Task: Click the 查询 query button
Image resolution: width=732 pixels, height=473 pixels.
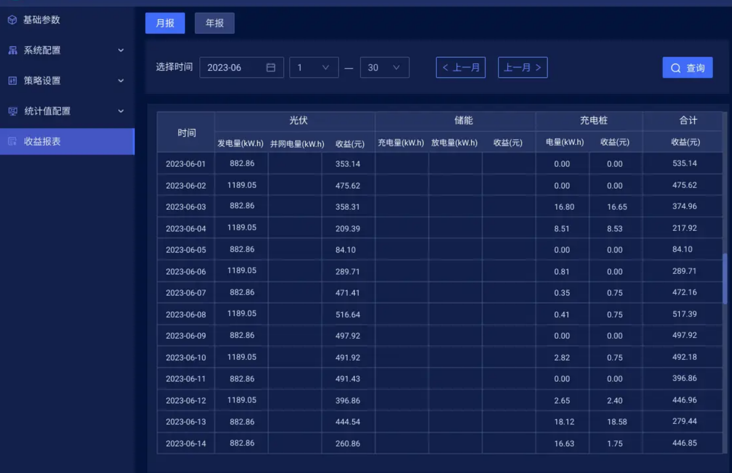Action: 688,67
